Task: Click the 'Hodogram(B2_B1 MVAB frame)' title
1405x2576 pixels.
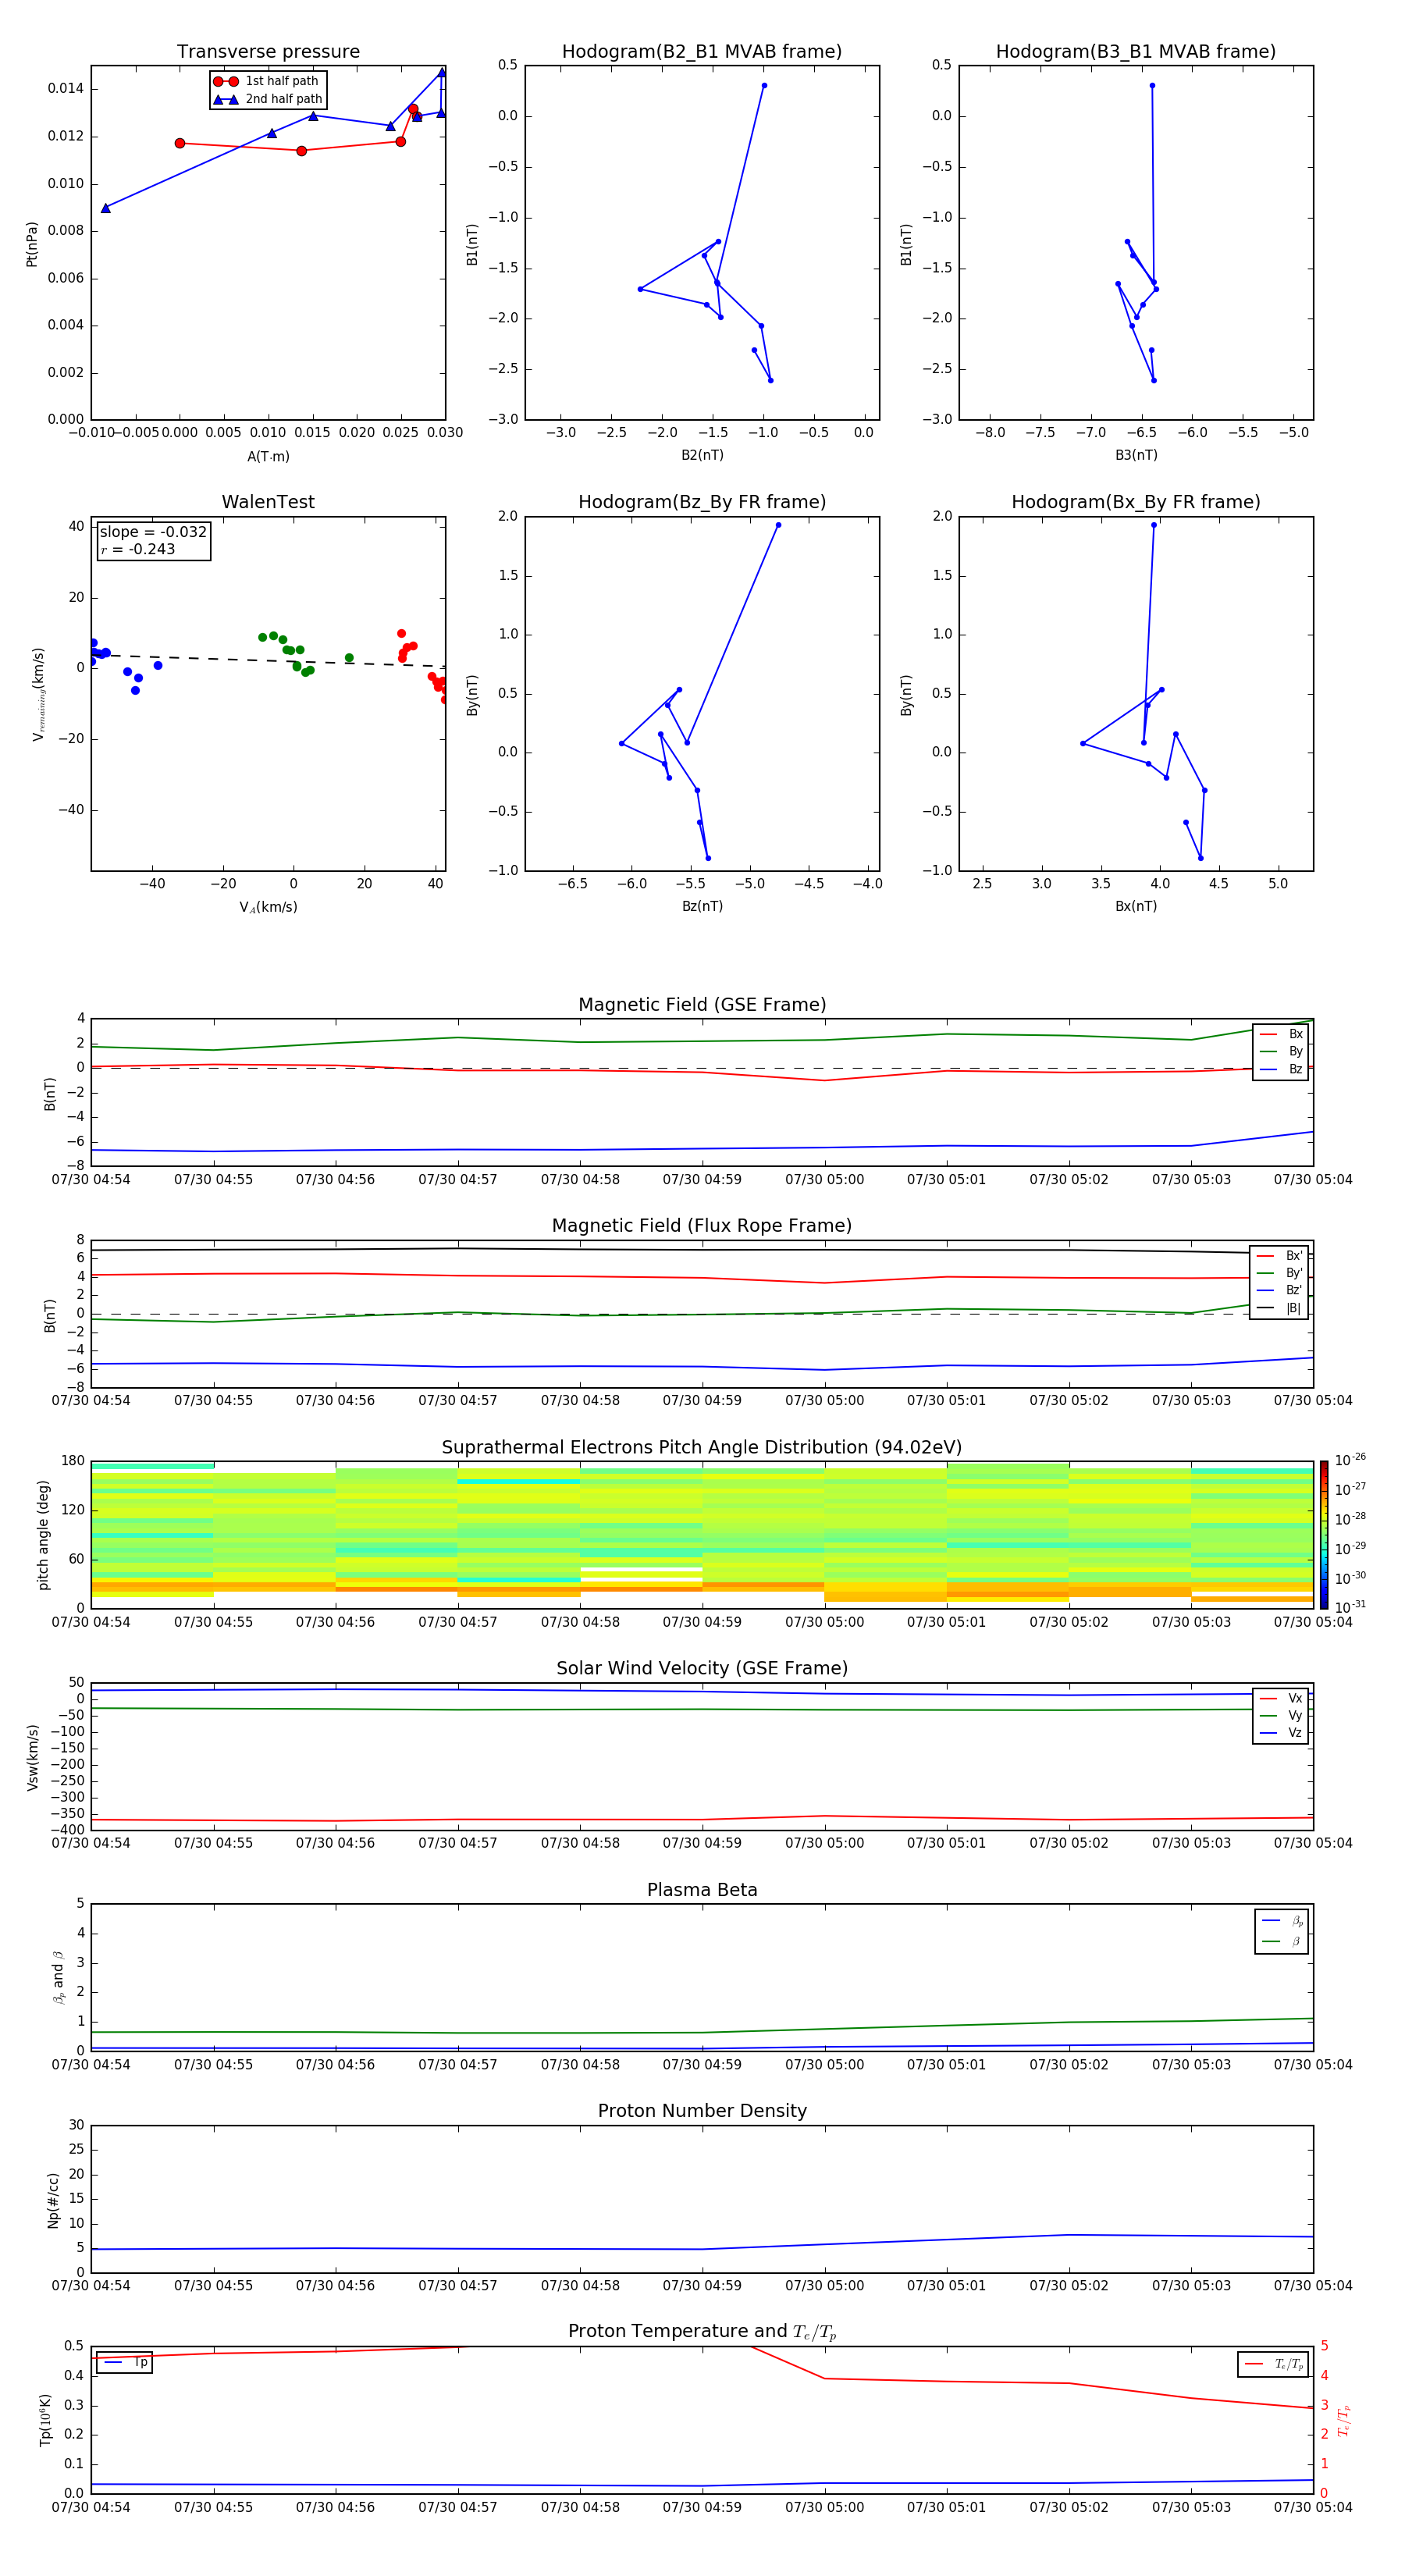Action: pyautogui.click(x=701, y=52)
